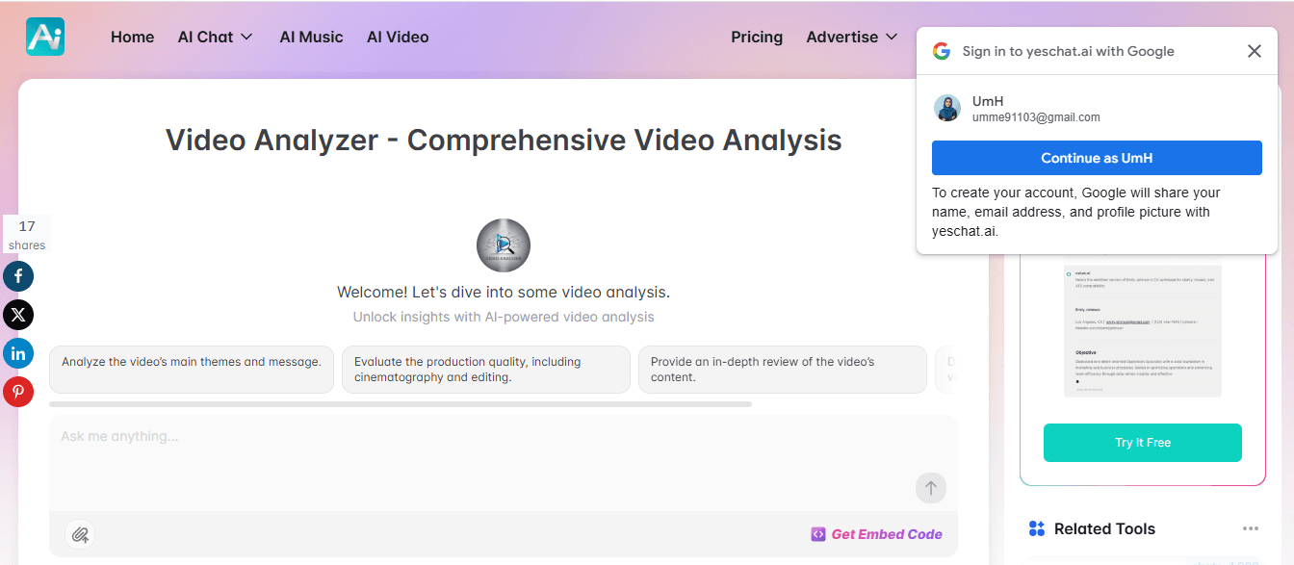1294x565 pixels.
Task: Send the message with the arrow button
Action: (x=930, y=488)
